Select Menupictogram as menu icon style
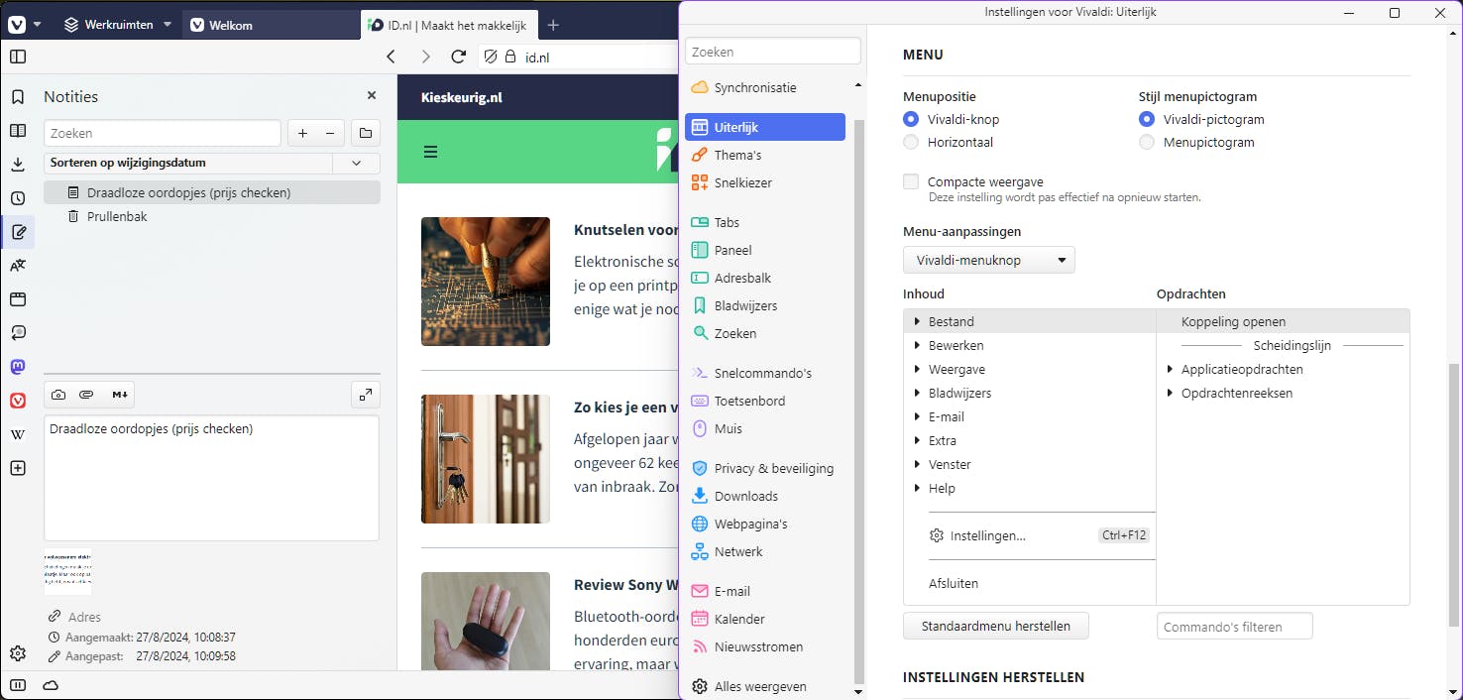This screenshot has height=700, width=1463. [x=1147, y=142]
